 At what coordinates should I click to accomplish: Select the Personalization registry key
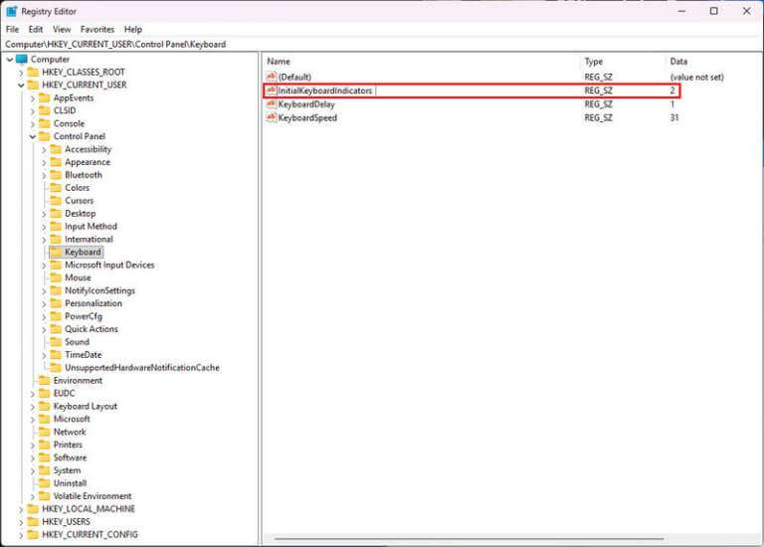point(94,303)
